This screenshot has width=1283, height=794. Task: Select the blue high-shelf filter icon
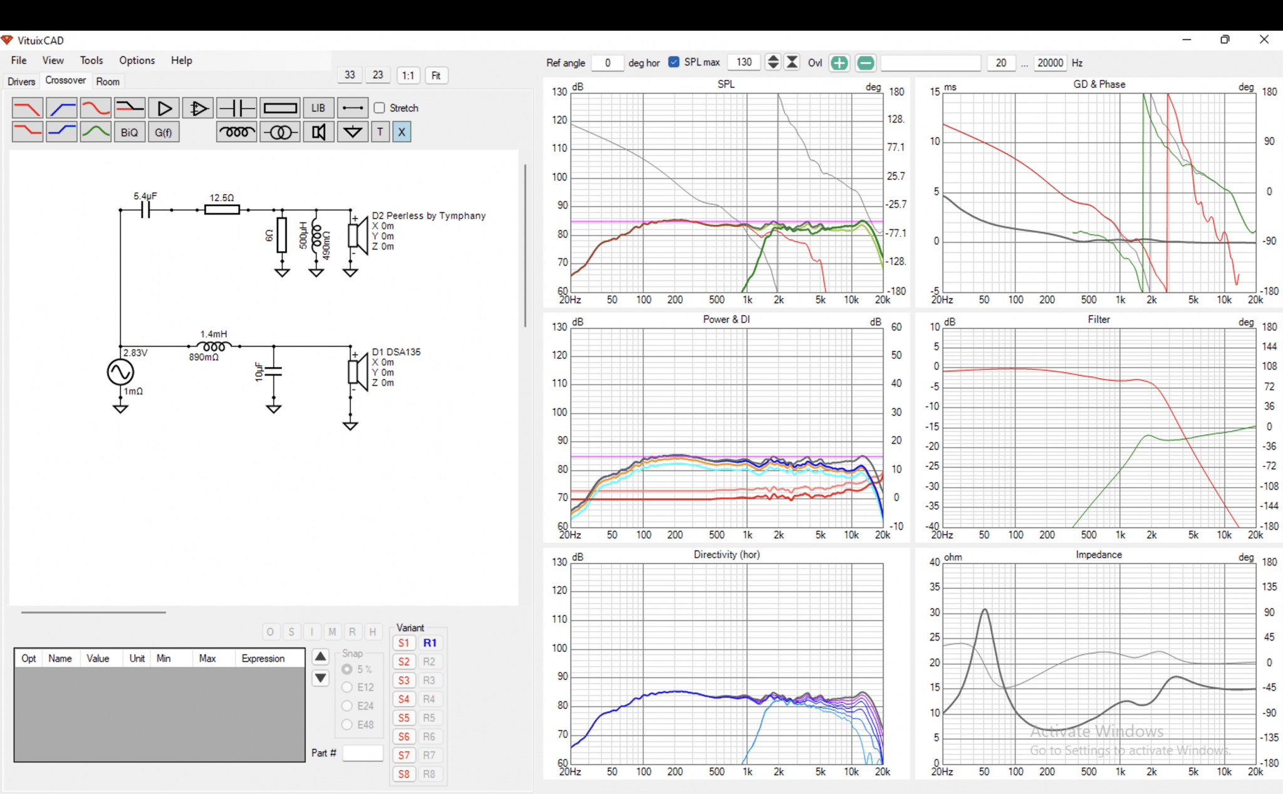coord(61,132)
